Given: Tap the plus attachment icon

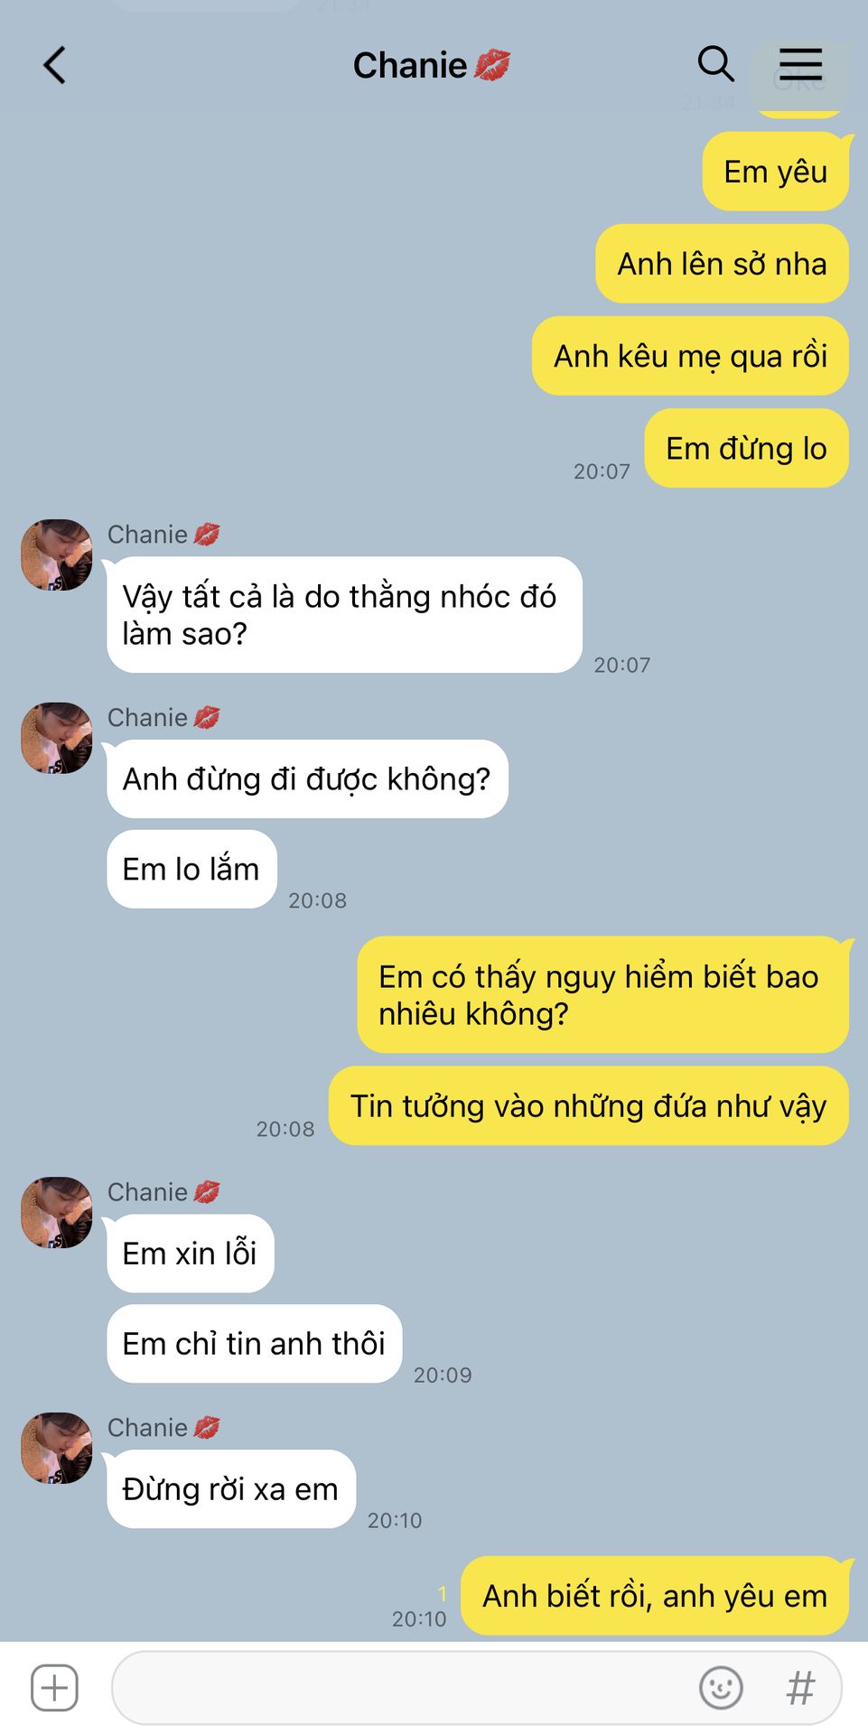Looking at the screenshot, I should tap(54, 1687).
